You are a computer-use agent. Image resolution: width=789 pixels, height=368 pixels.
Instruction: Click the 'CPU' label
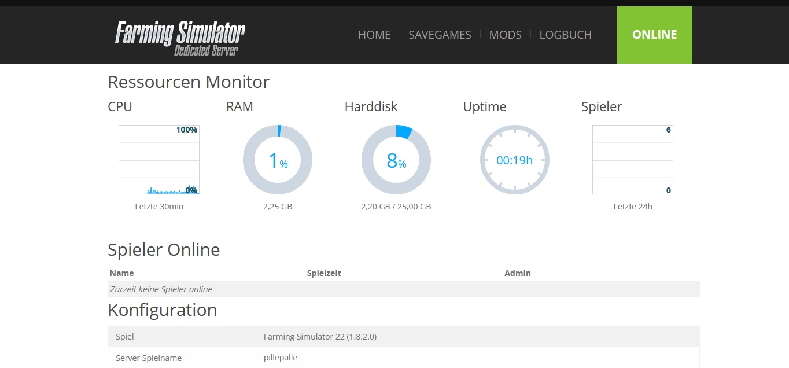tap(120, 106)
